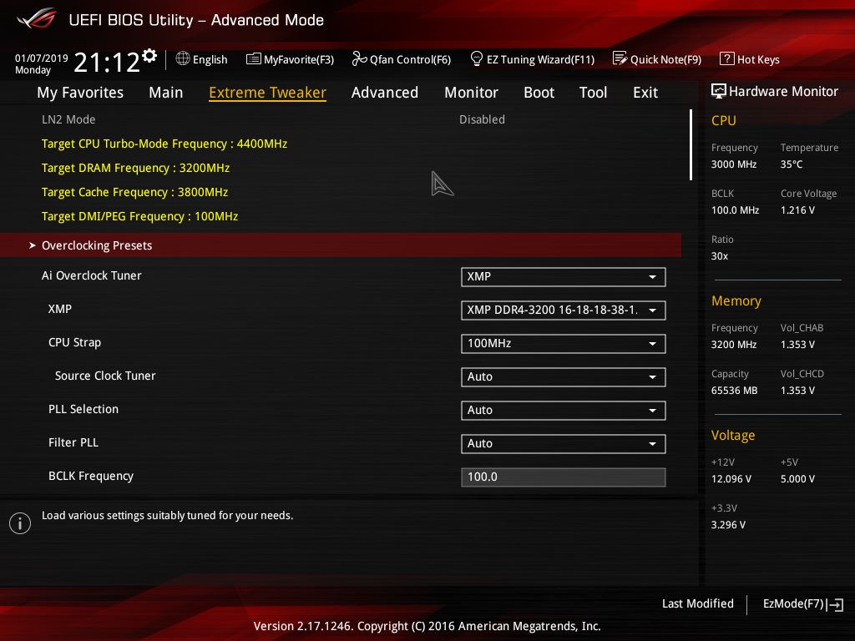Viewport: 855px width, 641px height.
Task: Click the +12V 12.096 V reading
Action: 731,479
